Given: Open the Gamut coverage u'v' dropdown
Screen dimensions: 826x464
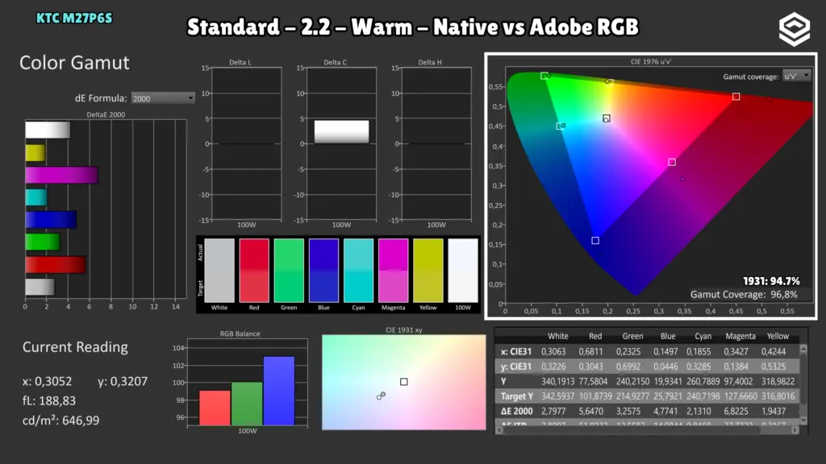Looking at the screenshot, I should click(x=796, y=77).
